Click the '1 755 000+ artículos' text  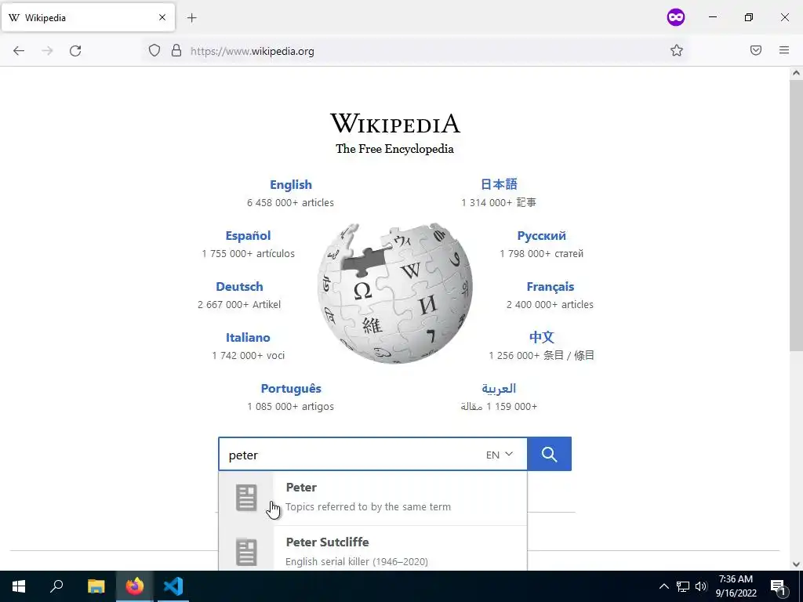click(249, 253)
